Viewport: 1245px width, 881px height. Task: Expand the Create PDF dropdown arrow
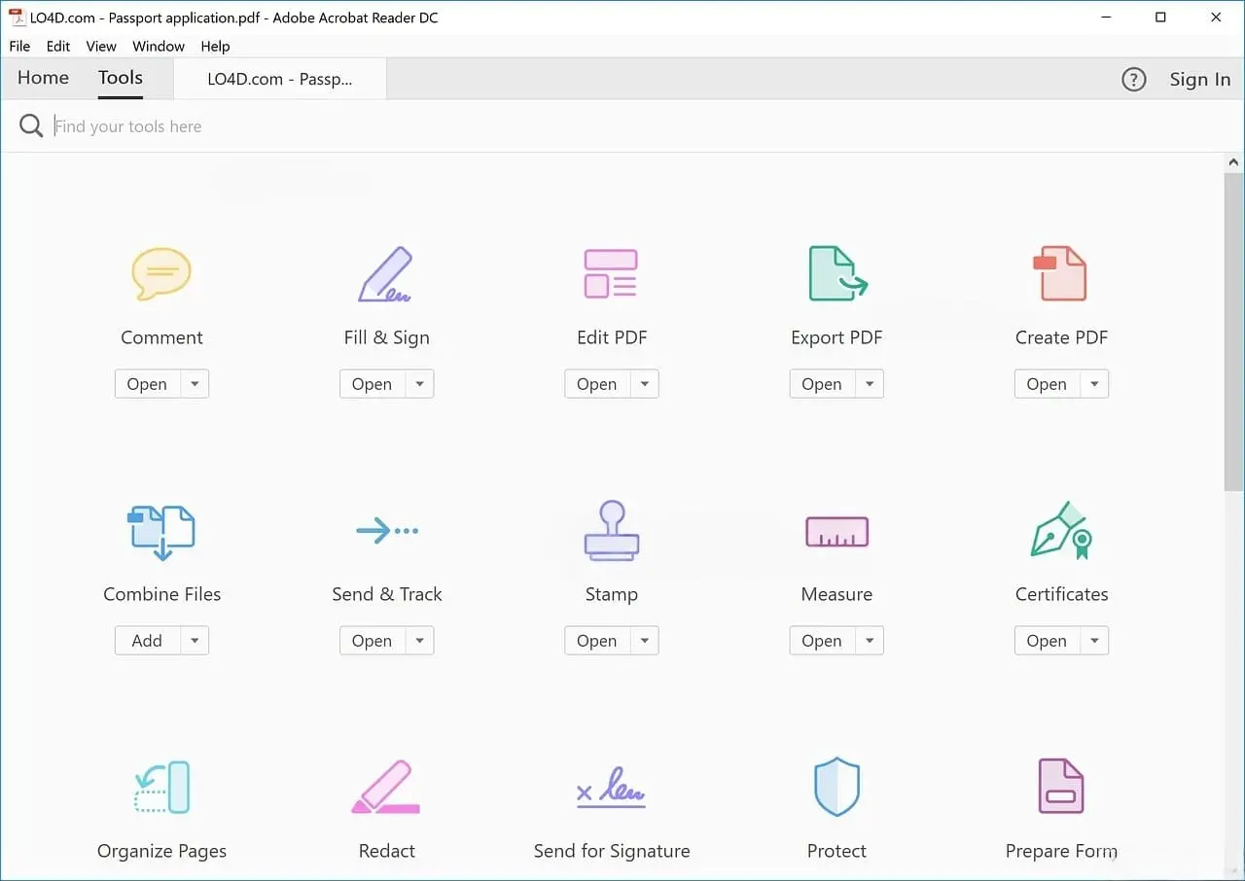pos(1094,384)
